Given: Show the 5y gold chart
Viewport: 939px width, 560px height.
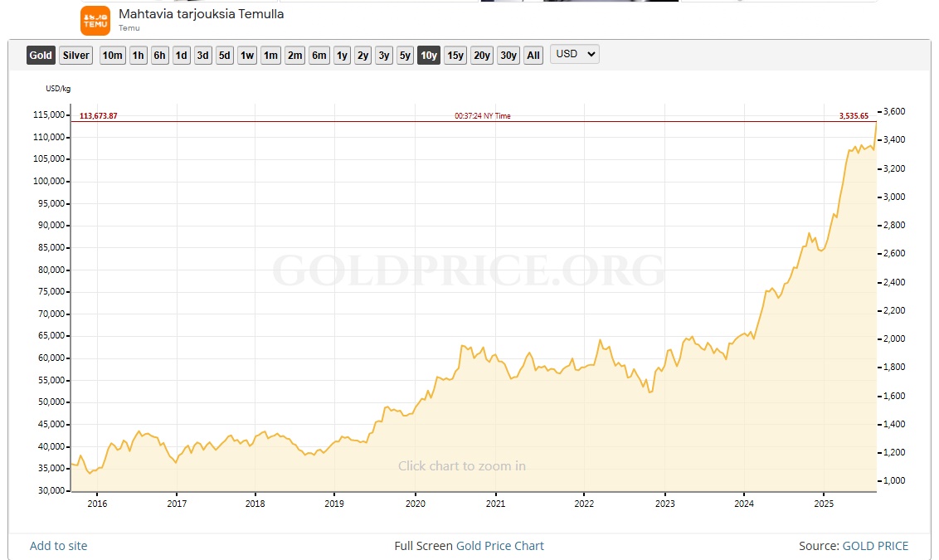Looking at the screenshot, I should pyautogui.click(x=406, y=55).
